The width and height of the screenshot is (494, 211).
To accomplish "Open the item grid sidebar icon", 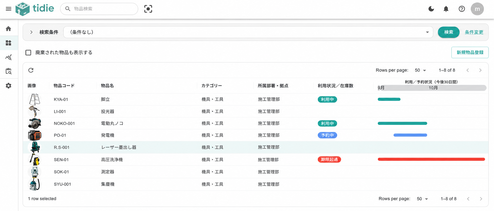I will click(9, 43).
